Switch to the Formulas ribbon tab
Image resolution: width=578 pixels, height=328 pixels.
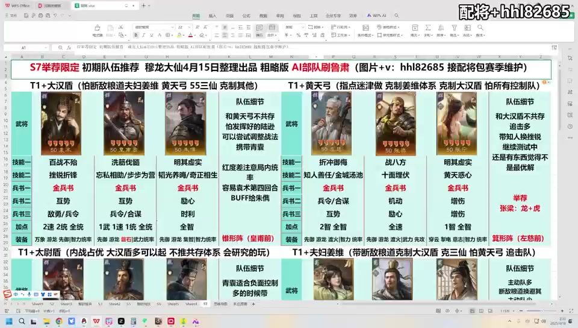(246, 16)
